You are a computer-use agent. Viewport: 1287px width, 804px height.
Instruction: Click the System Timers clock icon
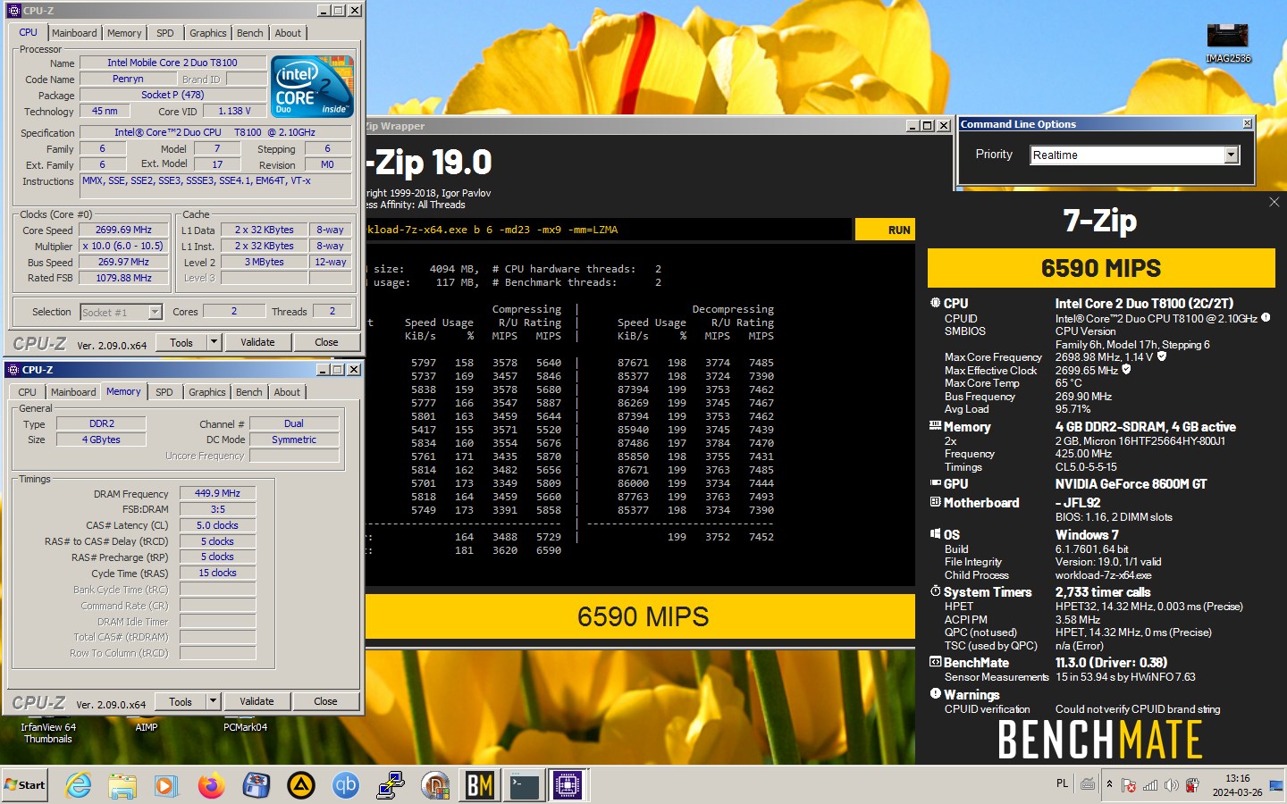coord(936,591)
